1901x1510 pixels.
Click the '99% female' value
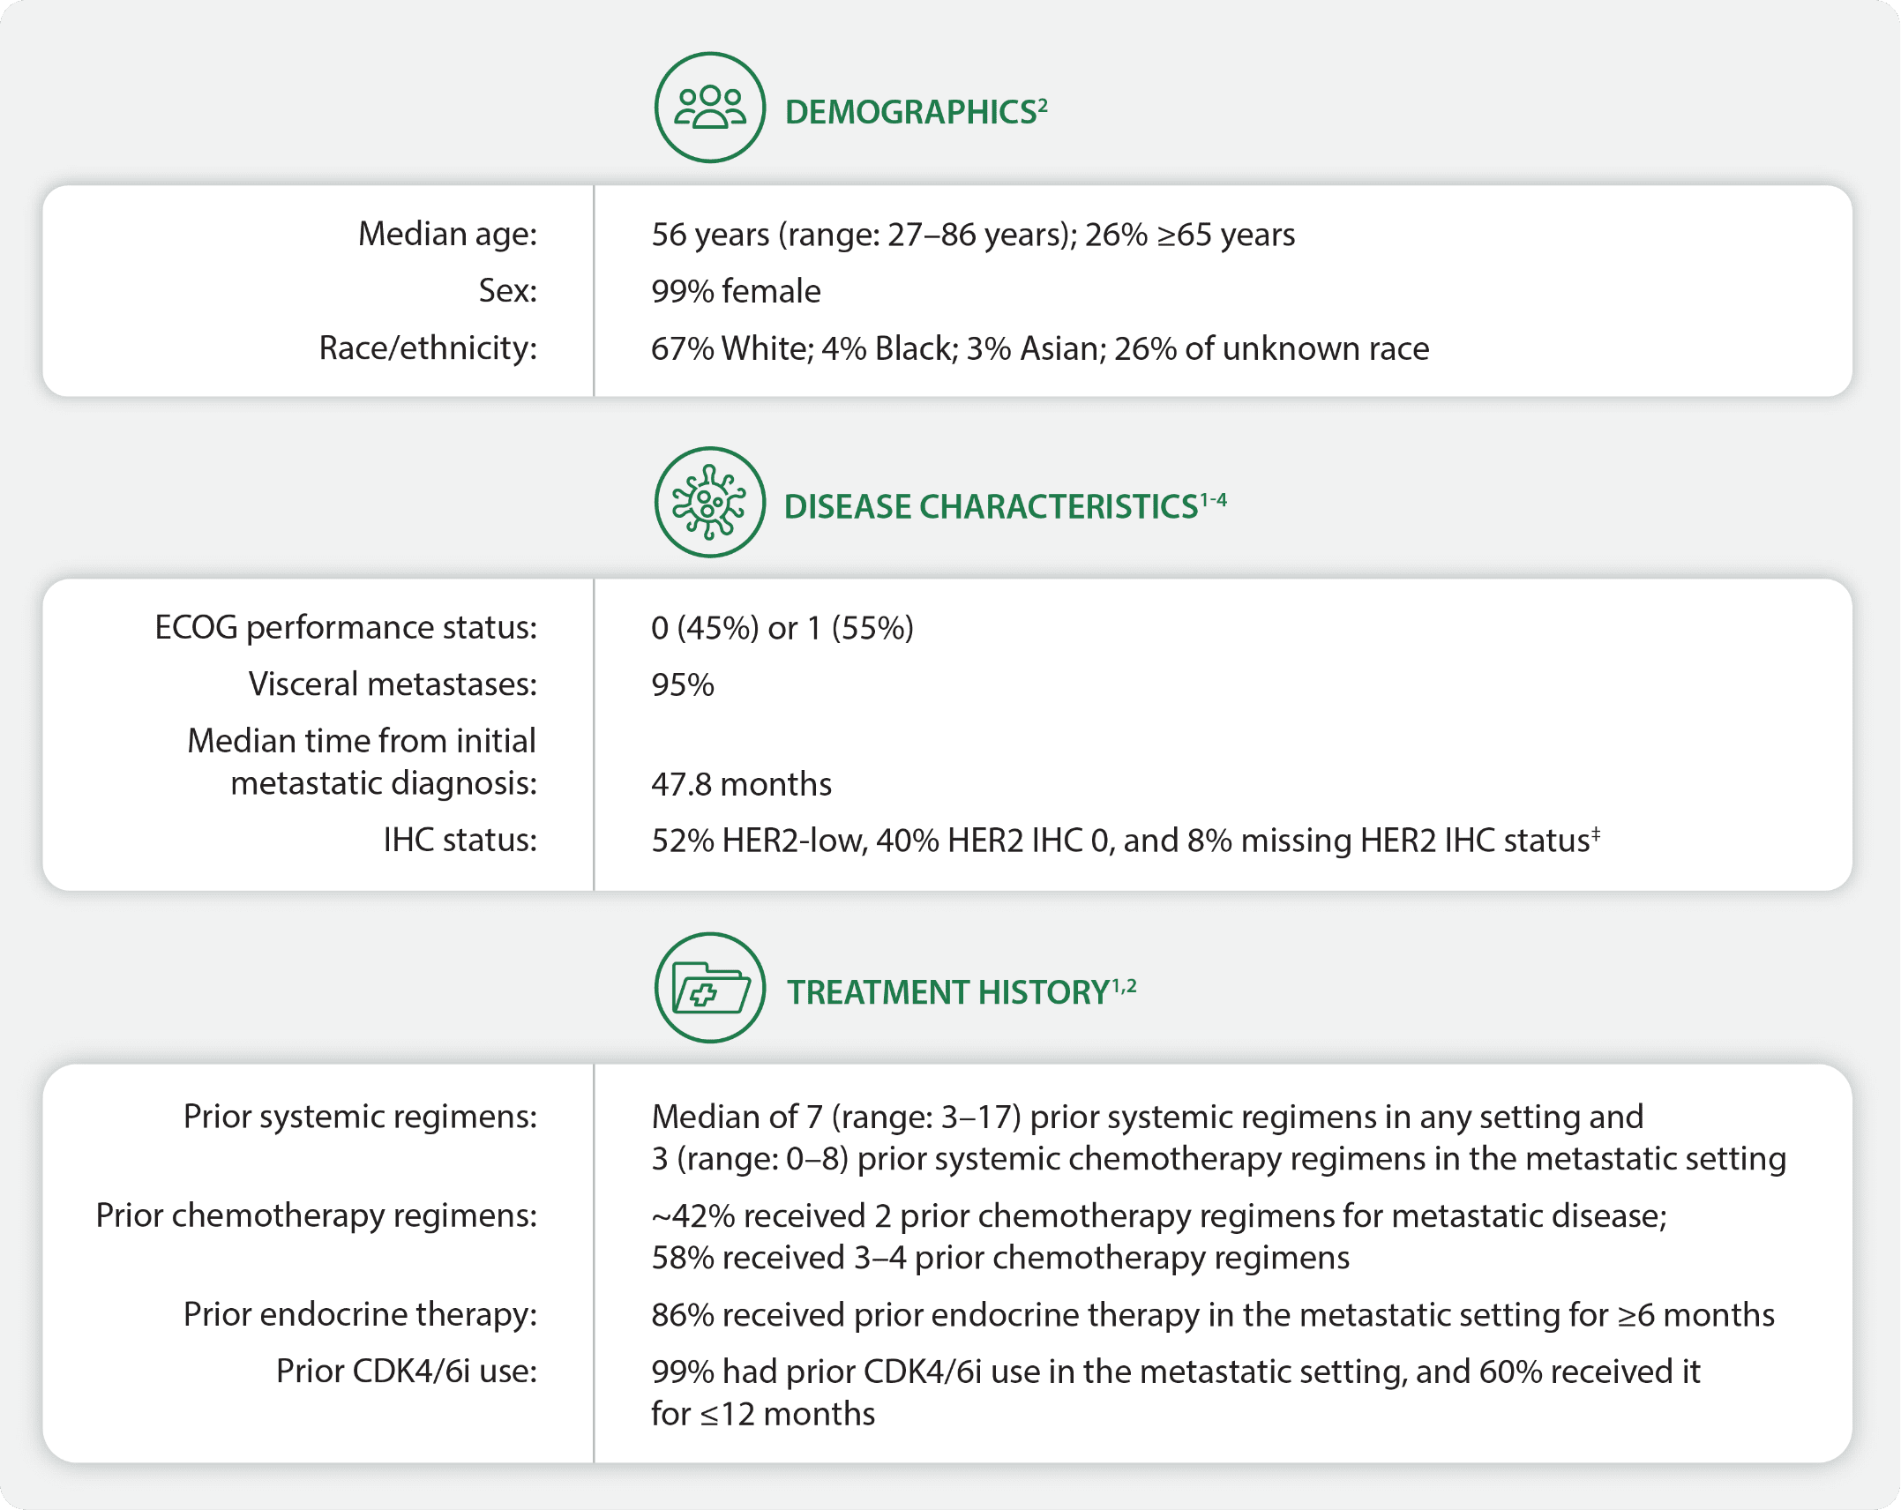tap(736, 291)
